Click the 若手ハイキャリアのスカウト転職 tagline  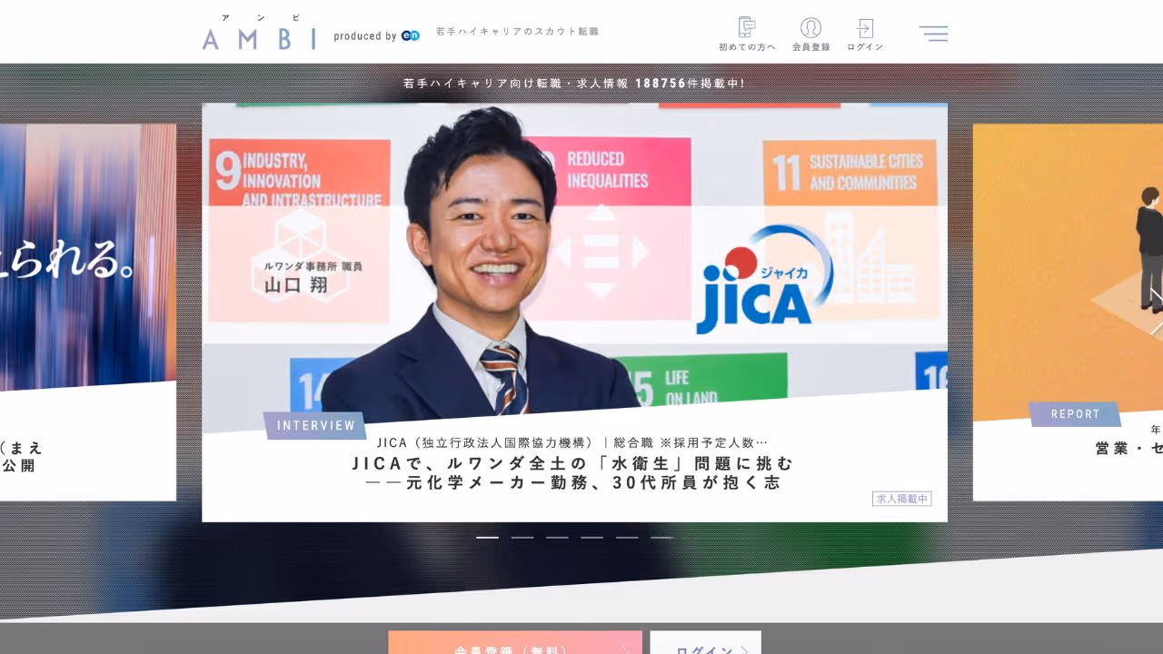pos(518,31)
